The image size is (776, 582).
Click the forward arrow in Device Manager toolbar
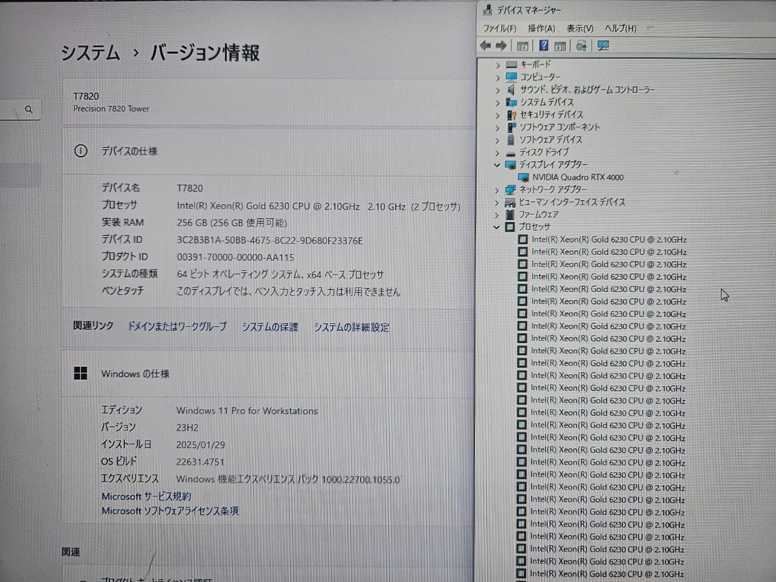point(501,45)
